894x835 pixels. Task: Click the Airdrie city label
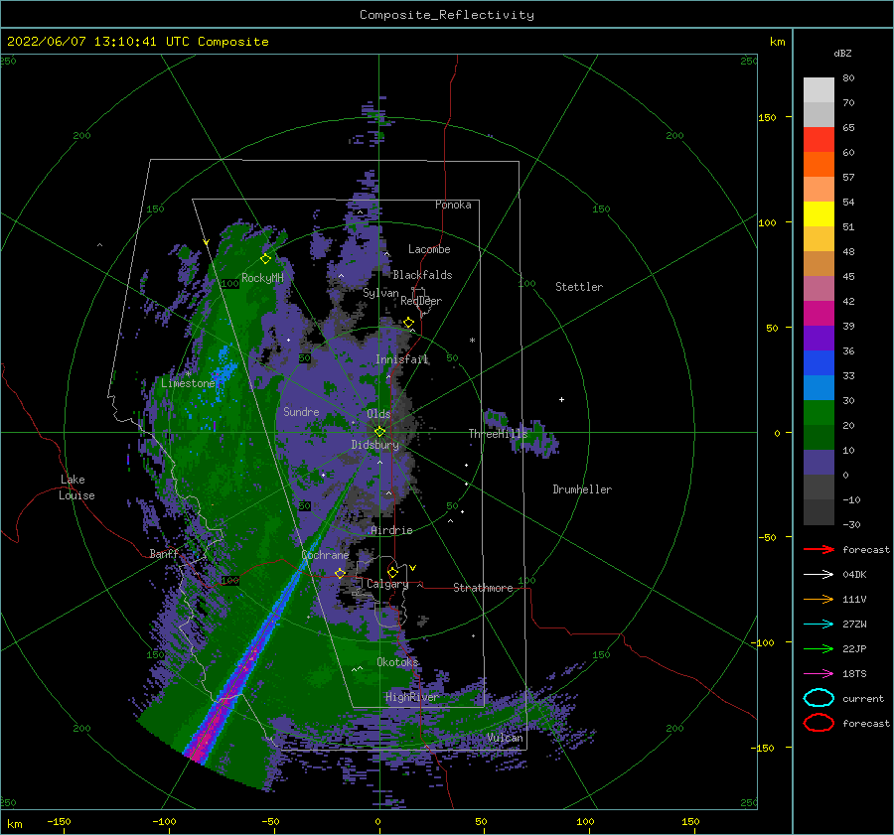point(391,530)
